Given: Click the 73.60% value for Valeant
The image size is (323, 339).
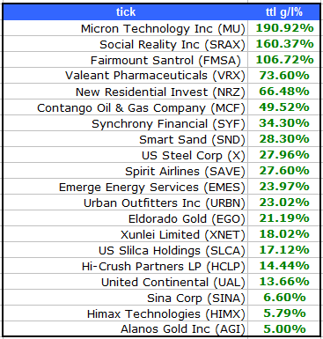Looking at the screenshot, I should point(284,76).
